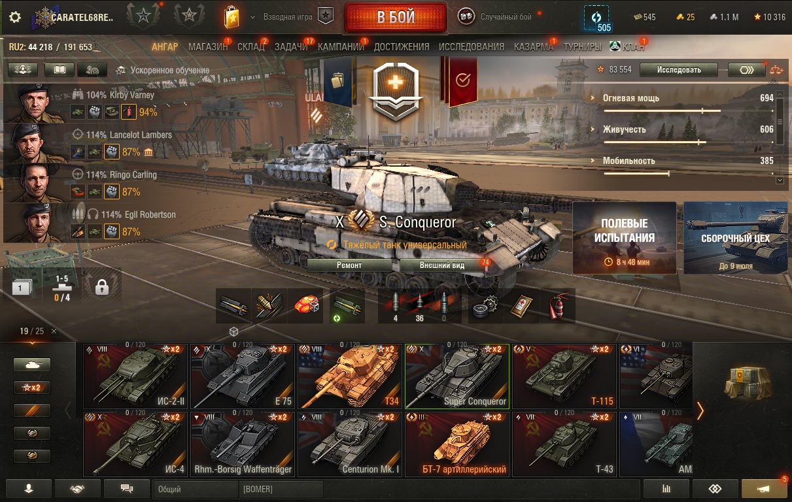The width and height of the screenshot is (792, 502).
Task: Click the Исследовать research button
Action: point(679,70)
